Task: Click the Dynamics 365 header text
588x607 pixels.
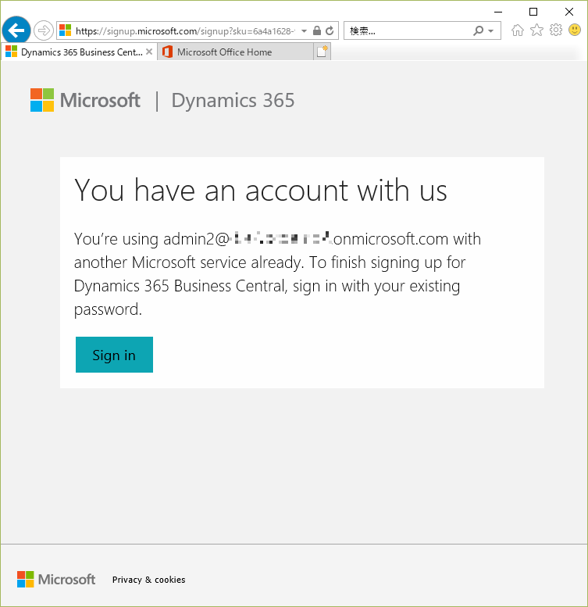Action: click(233, 101)
